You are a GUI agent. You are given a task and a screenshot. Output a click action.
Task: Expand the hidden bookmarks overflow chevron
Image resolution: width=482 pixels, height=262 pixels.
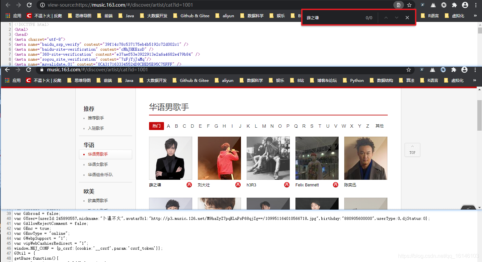tap(475, 80)
